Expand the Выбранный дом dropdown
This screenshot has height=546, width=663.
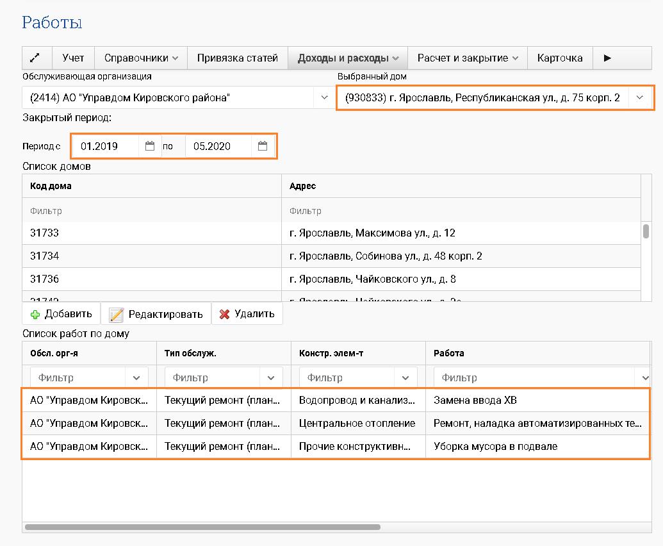[x=639, y=98]
